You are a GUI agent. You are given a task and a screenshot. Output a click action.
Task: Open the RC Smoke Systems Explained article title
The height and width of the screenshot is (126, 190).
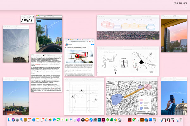76,48
